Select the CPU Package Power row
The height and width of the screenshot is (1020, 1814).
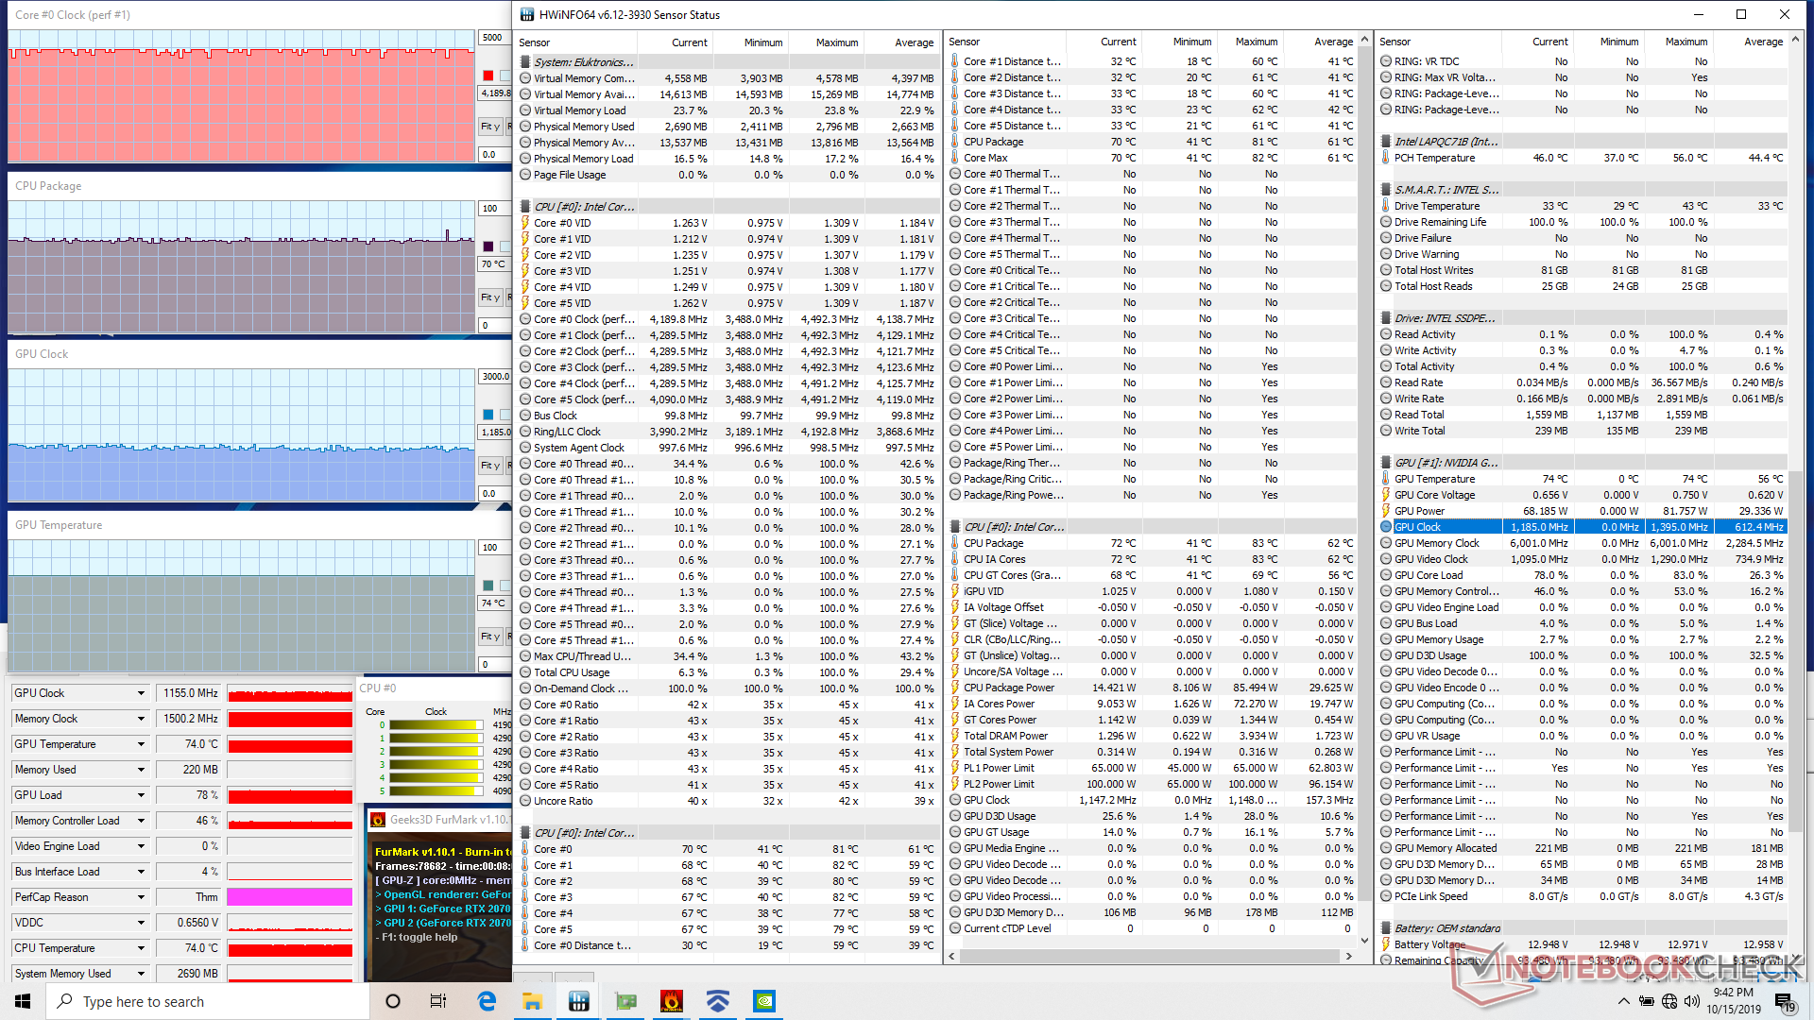tap(1152, 688)
